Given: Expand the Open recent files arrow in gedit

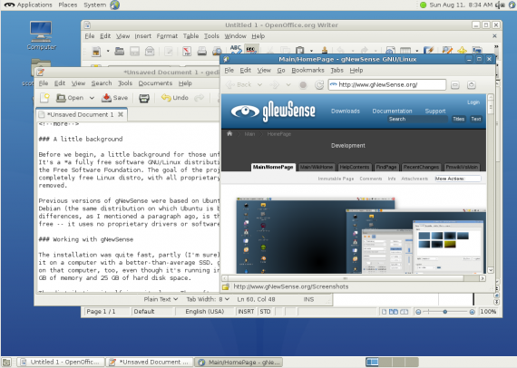Looking at the screenshot, I should click(x=92, y=98).
